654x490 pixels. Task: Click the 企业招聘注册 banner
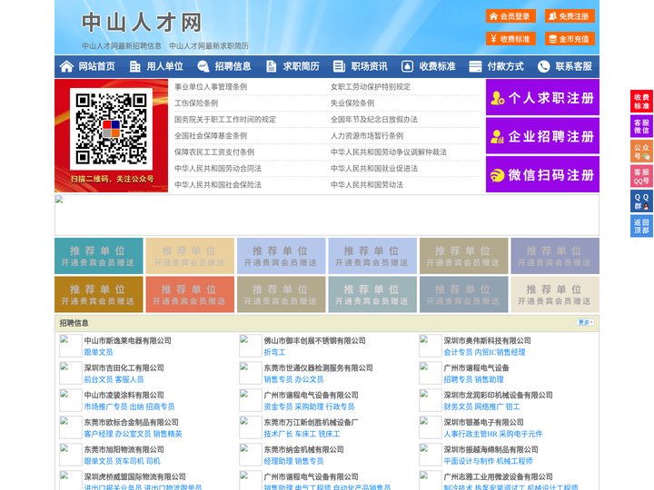click(x=542, y=136)
